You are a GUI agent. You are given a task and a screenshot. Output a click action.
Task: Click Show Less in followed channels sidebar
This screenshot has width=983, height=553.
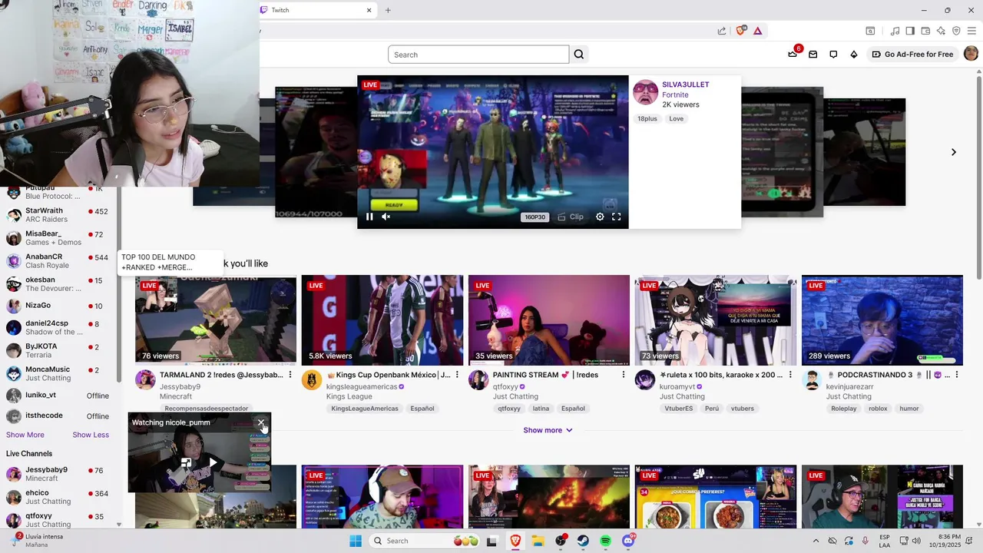91,435
